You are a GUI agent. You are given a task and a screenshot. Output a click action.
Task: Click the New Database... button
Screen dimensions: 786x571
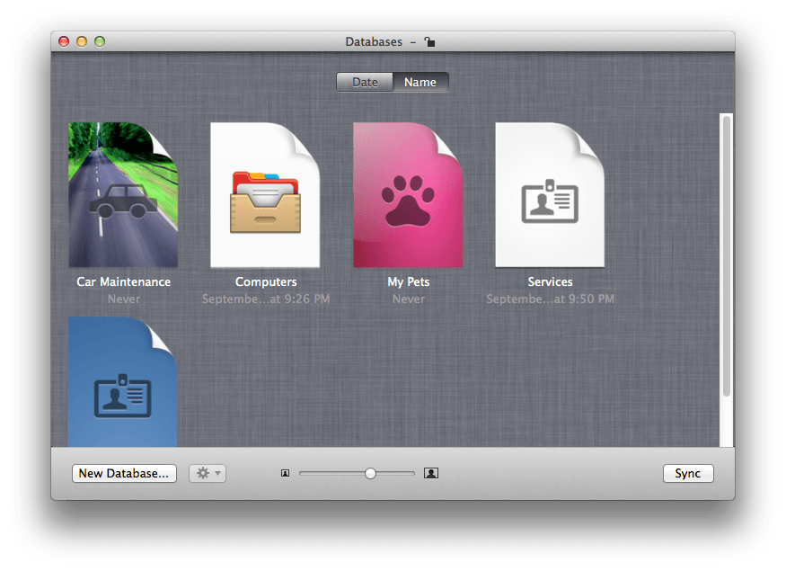[x=124, y=473]
